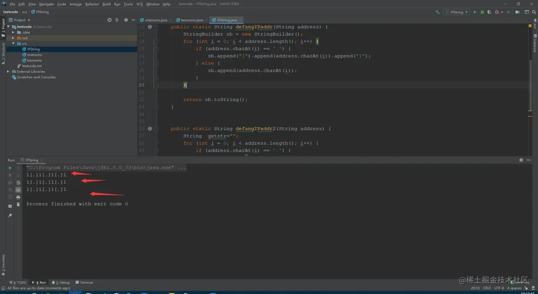The image size is (538, 294).
Task: Open the File menu
Action: [12, 4]
